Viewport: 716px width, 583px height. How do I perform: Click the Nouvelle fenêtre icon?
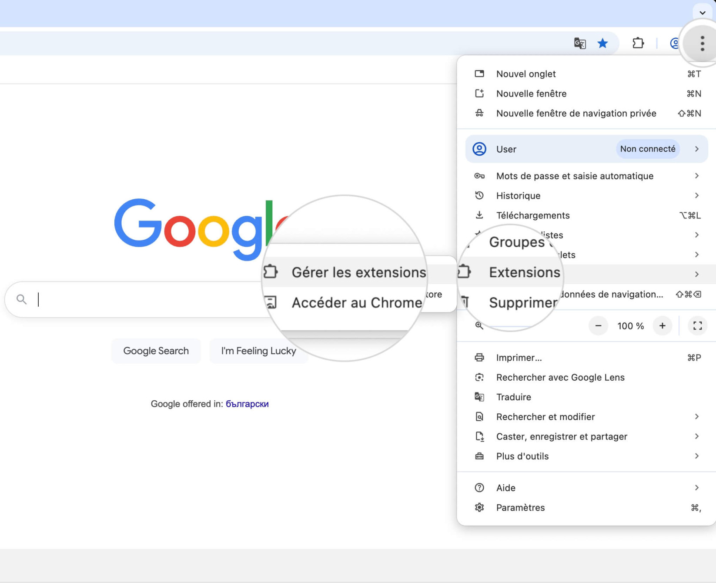pos(479,93)
